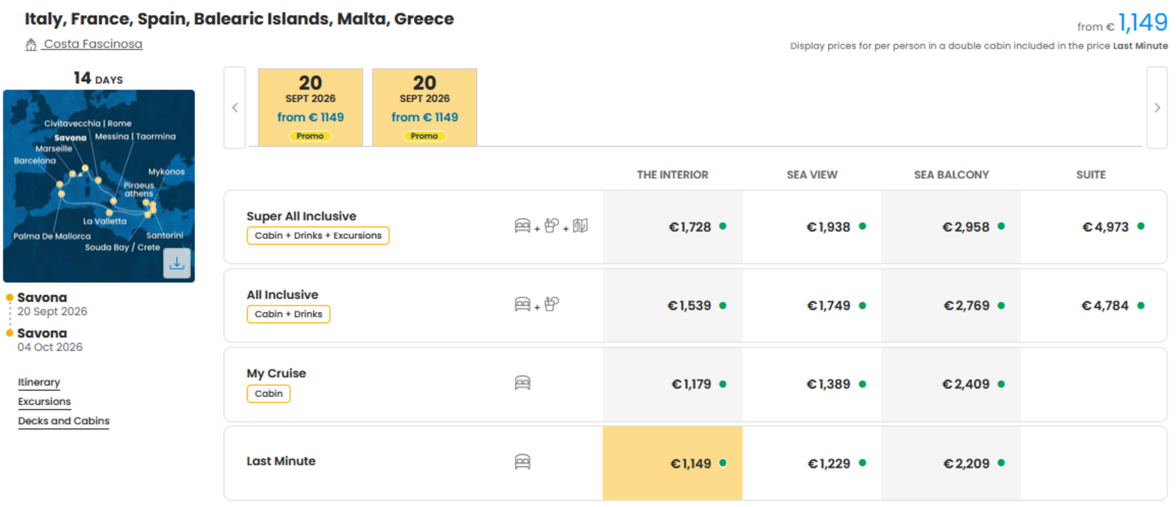Click the drinks icon in All Inclusive row
Viewport: 1176px width, 507px height.
tap(551, 305)
